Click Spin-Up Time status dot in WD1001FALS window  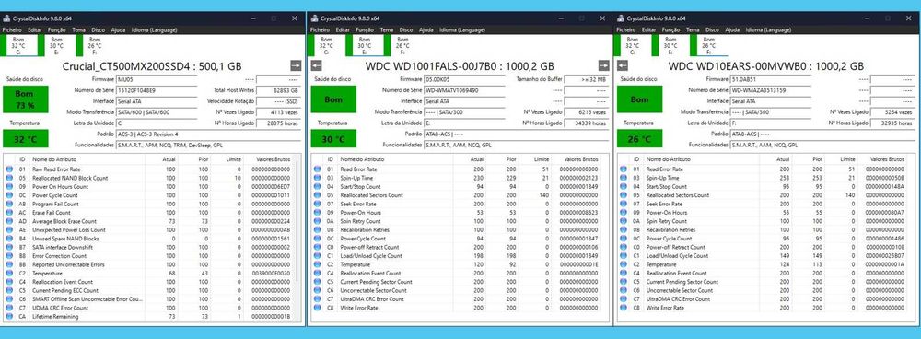[x=317, y=178]
